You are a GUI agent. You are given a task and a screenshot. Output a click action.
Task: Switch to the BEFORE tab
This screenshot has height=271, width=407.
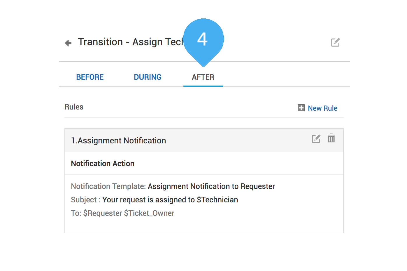(90, 77)
